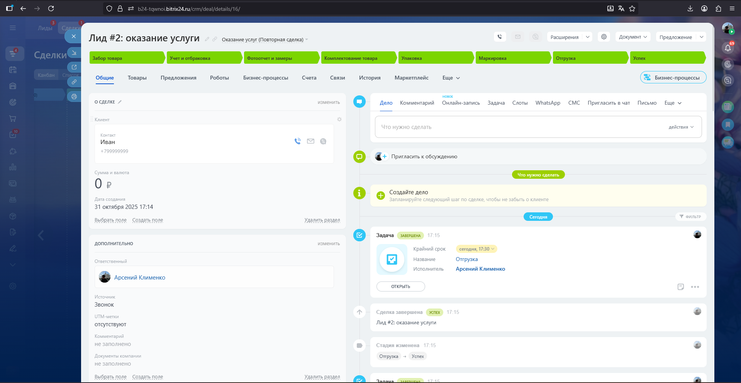The width and height of the screenshot is (741, 383).
Task: Click the email icon in contact card
Action: [x=310, y=141]
